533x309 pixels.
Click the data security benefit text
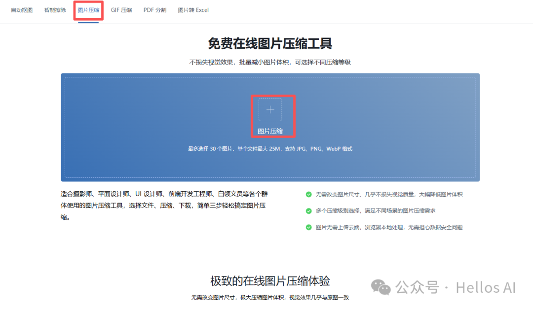[390, 228]
